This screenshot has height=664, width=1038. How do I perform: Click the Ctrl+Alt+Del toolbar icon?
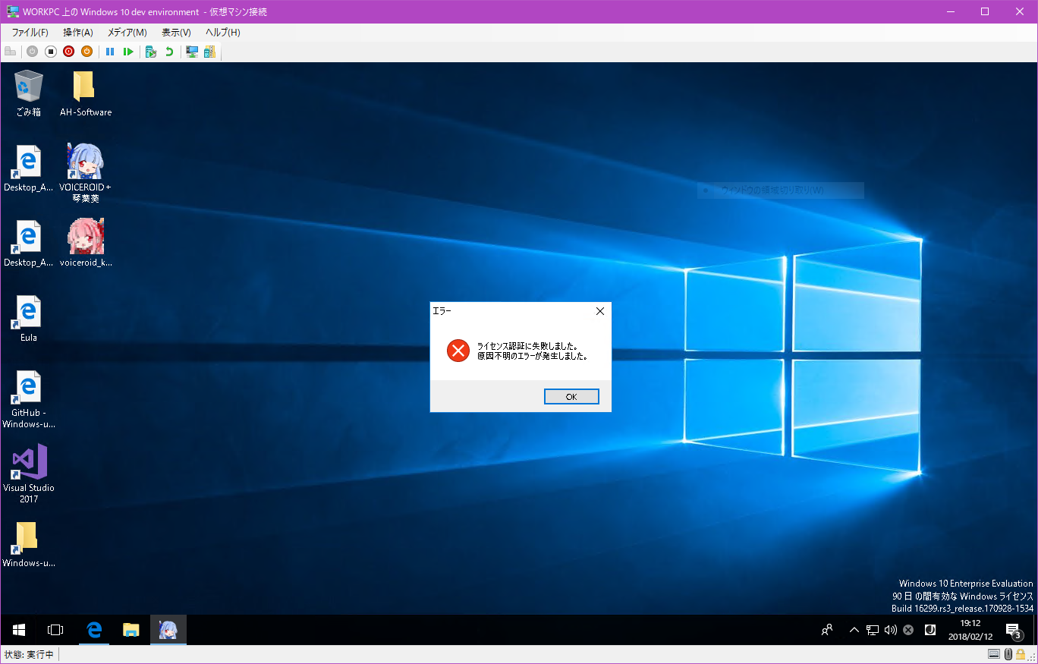point(11,52)
